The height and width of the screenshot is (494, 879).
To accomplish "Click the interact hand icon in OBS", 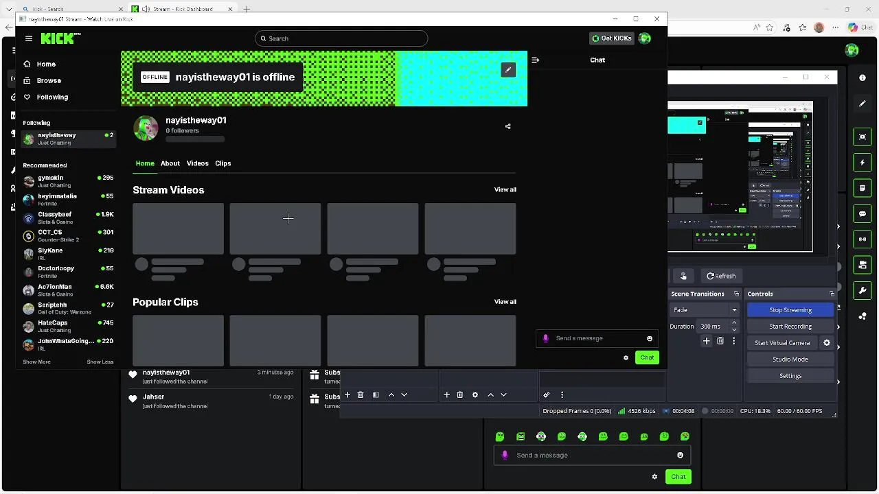I will click(683, 276).
